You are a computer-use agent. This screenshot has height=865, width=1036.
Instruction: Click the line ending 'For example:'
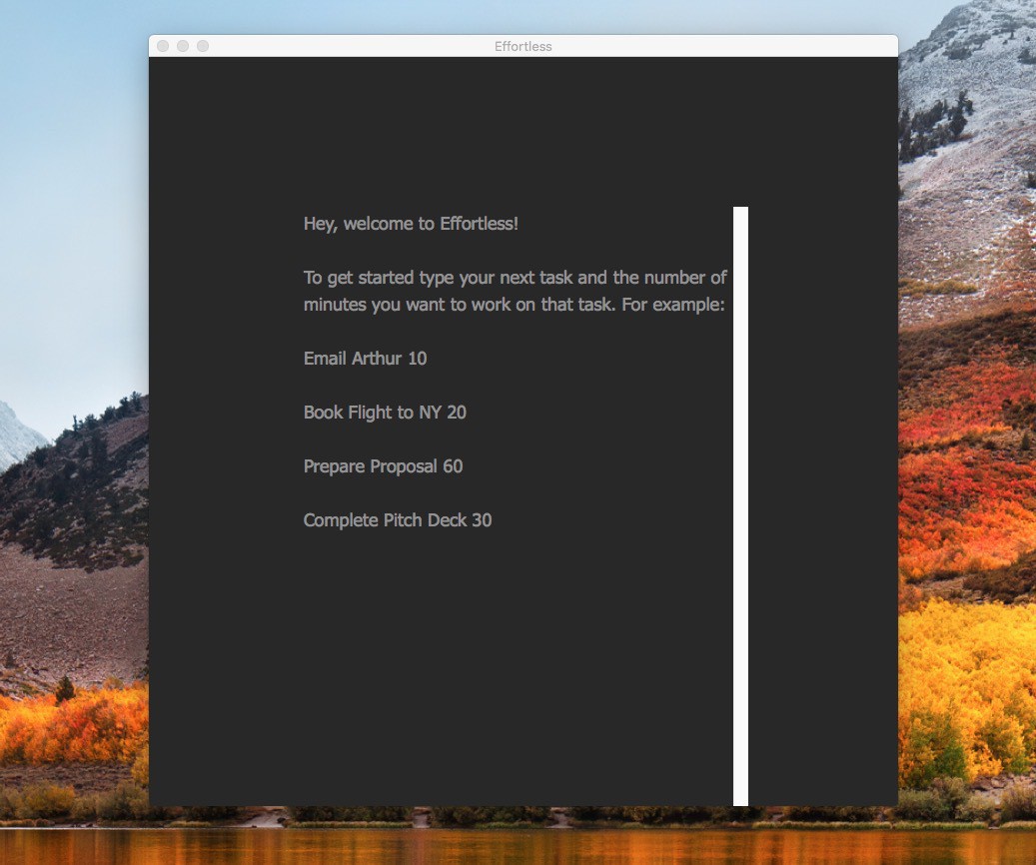(515, 305)
